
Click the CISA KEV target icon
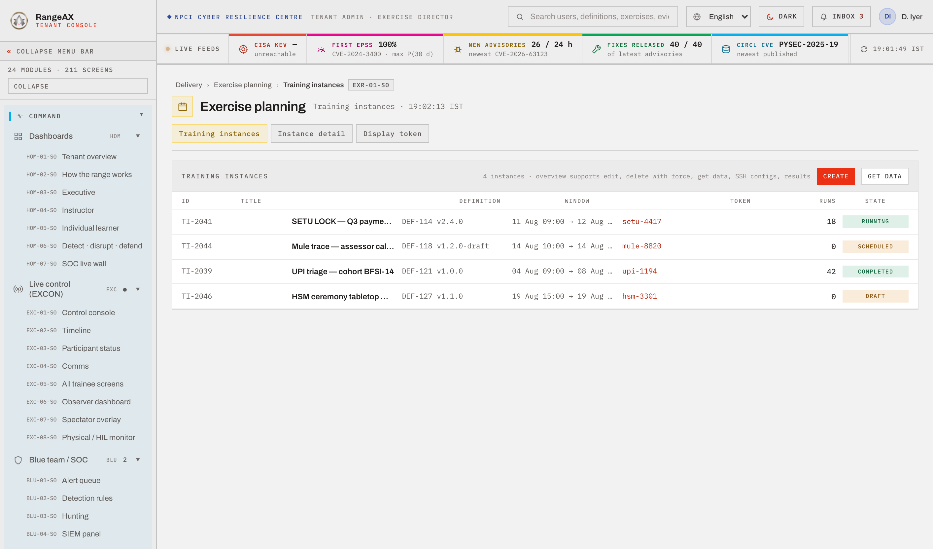tap(243, 49)
